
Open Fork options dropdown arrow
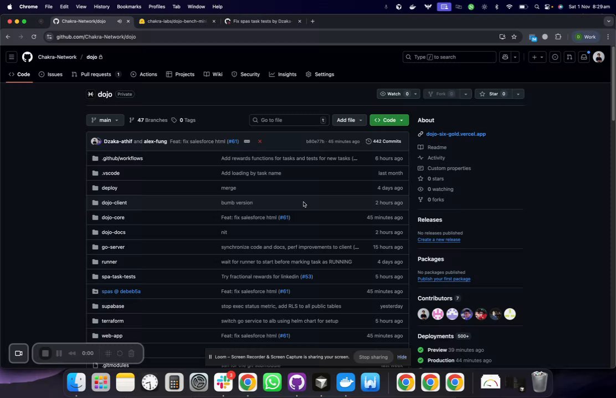pos(465,94)
